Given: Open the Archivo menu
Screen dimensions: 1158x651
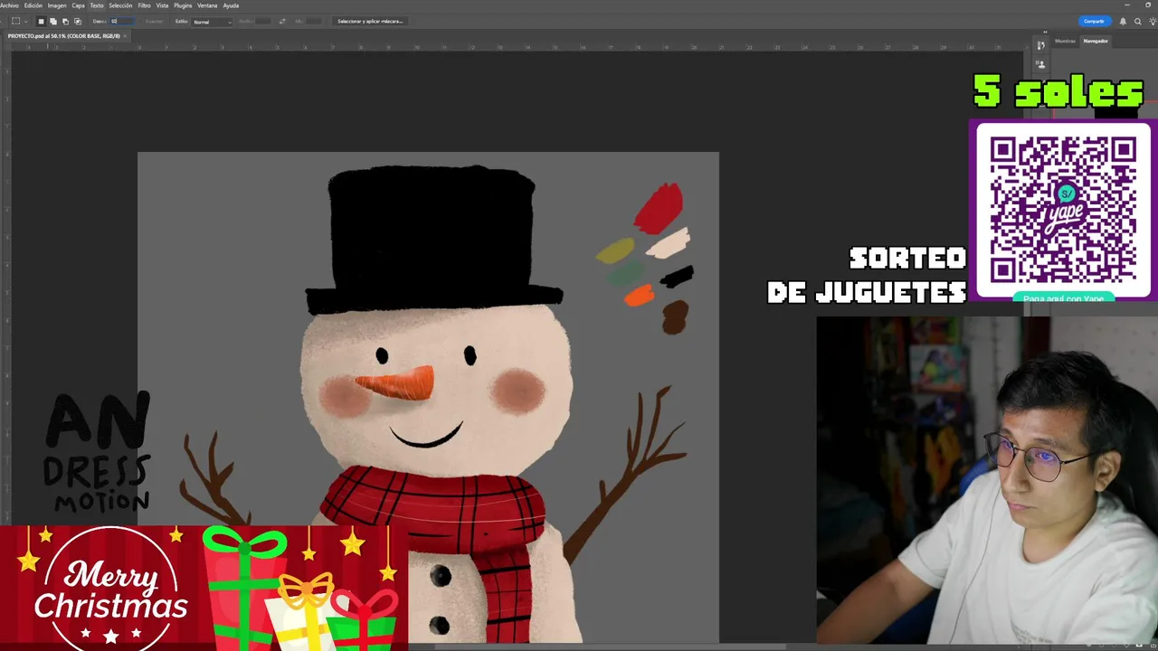Looking at the screenshot, I should point(9,5).
